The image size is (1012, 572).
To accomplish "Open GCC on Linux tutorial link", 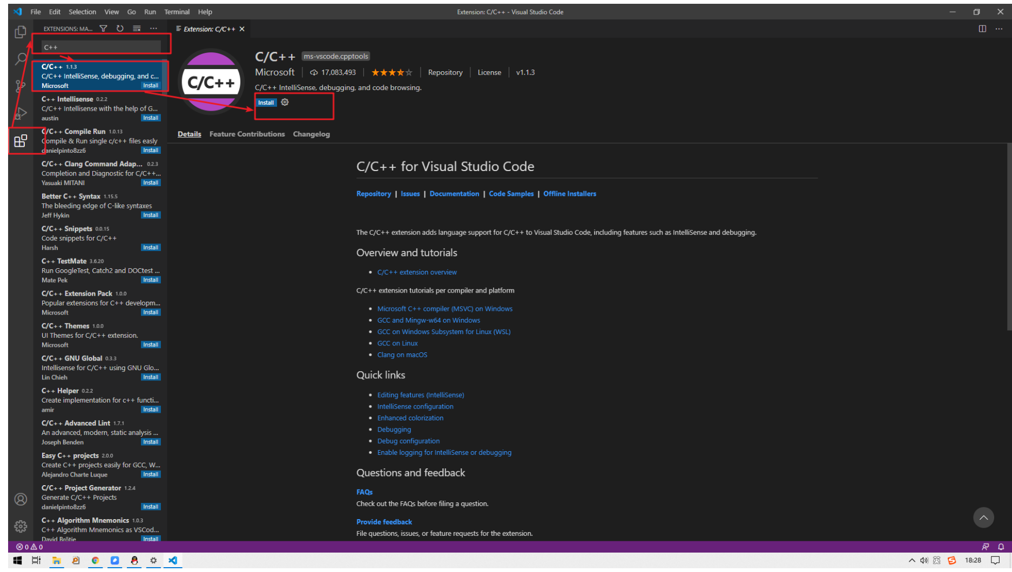I will tap(397, 343).
